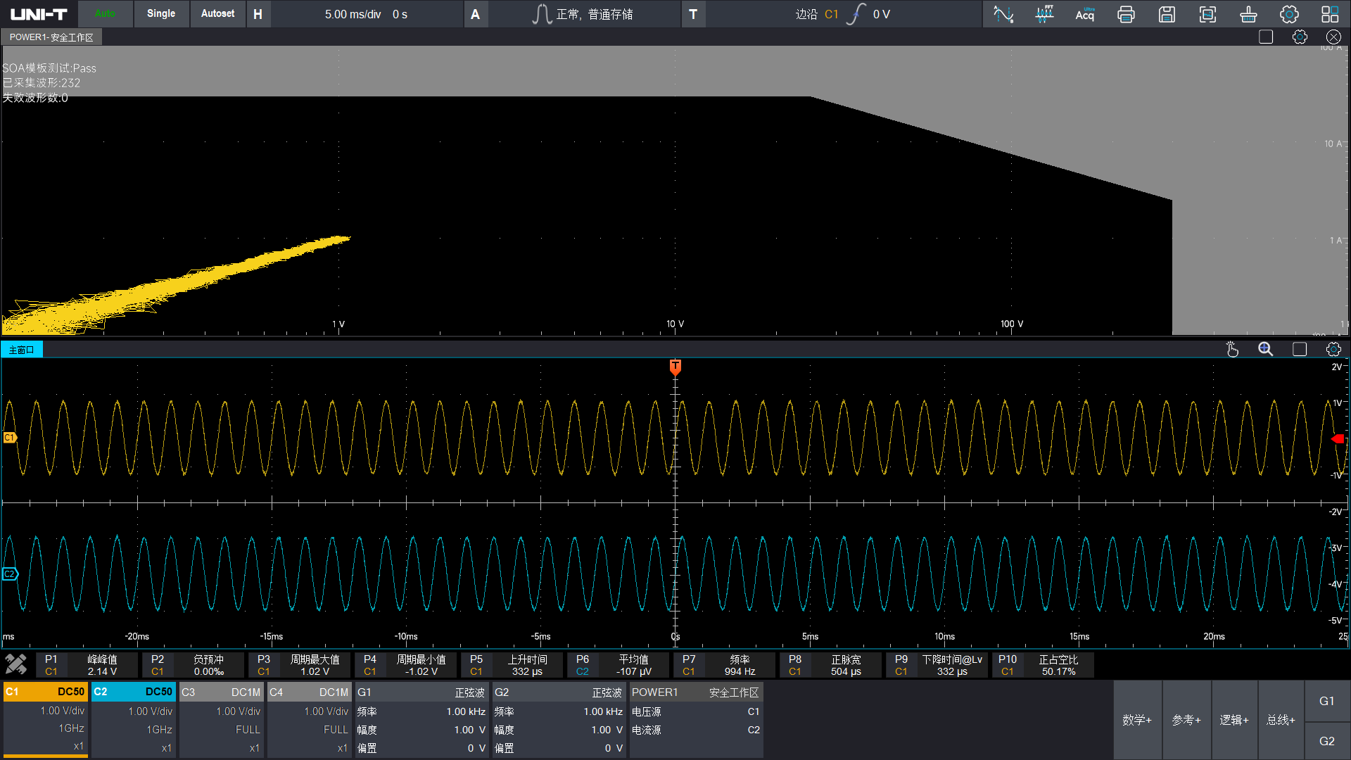Open the FFT analysis icon
Viewport: 1351px width, 760px height.
[1044, 14]
